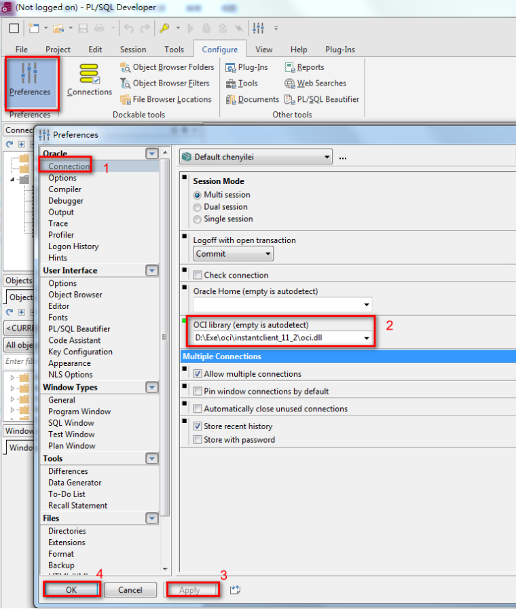Click the Save toolbar icon
The height and width of the screenshot is (609, 516).
coord(83,29)
